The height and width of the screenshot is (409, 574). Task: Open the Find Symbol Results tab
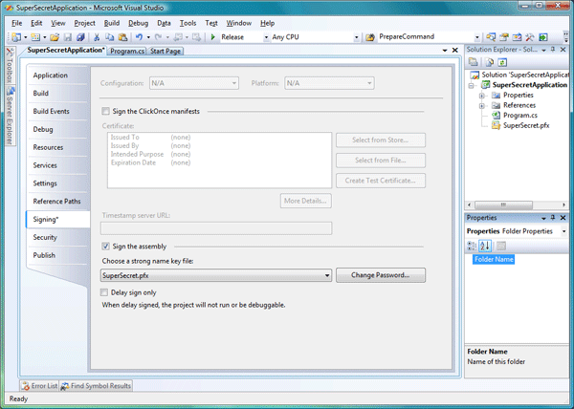[96, 386]
